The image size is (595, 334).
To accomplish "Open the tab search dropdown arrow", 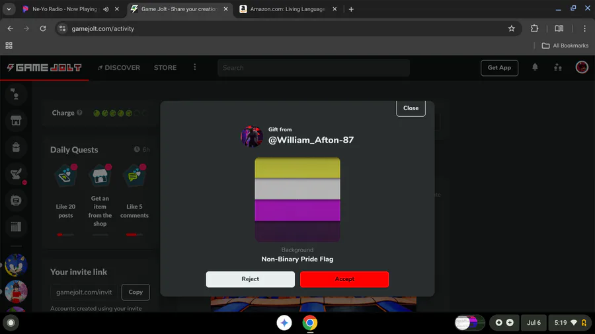I will pos(9,9).
